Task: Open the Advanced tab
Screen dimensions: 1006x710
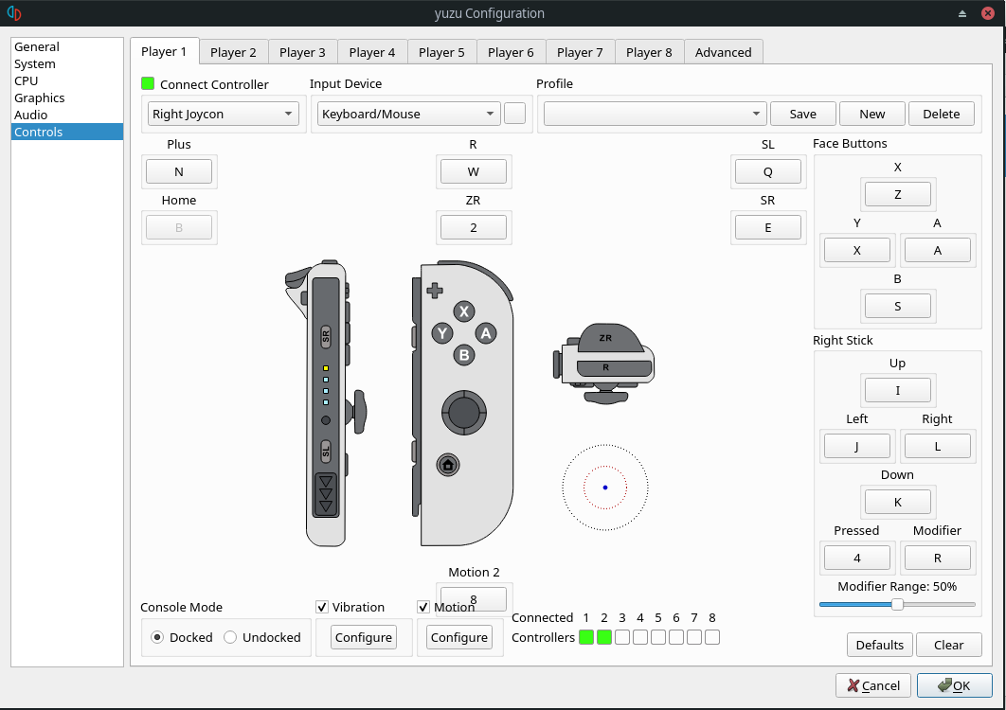Action: tap(723, 53)
